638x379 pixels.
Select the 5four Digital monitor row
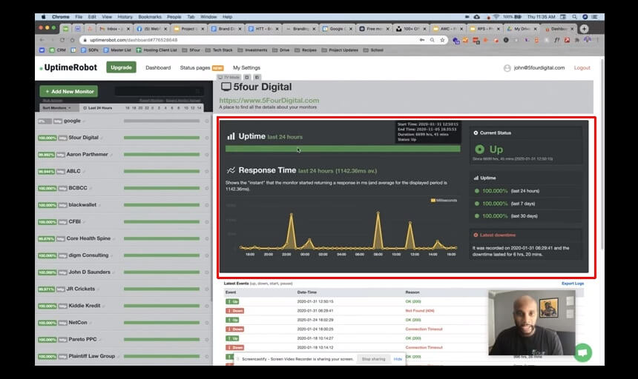[123, 138]
